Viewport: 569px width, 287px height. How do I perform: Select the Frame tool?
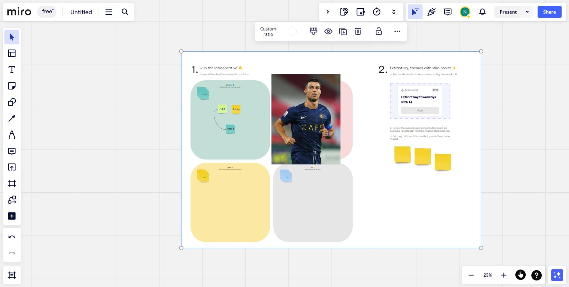point(12,183)
